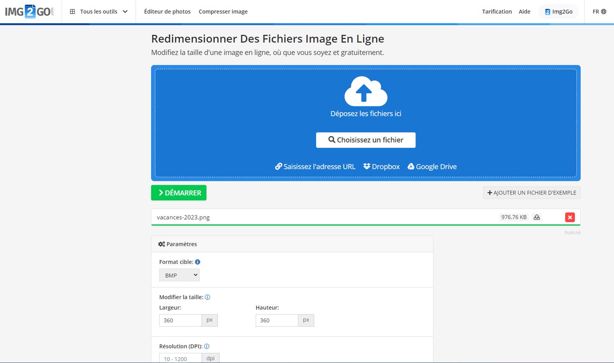Image resolution: width=614 pixels, height=363 pixels.
Task: Click the Format cible info icon
Action: [198, 262]
